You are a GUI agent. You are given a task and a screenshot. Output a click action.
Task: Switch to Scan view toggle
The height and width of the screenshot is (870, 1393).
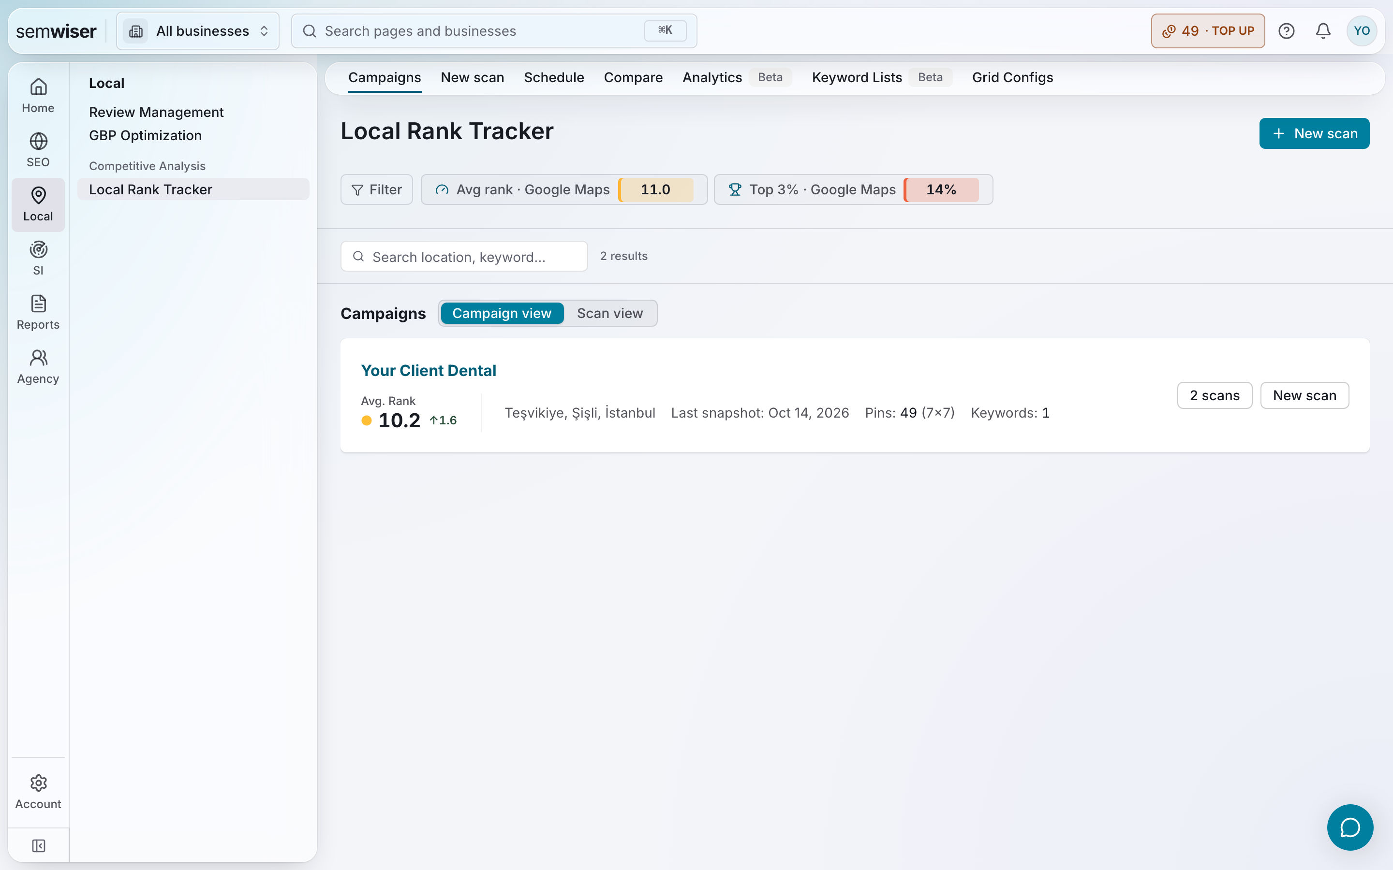tap(609, 313)
